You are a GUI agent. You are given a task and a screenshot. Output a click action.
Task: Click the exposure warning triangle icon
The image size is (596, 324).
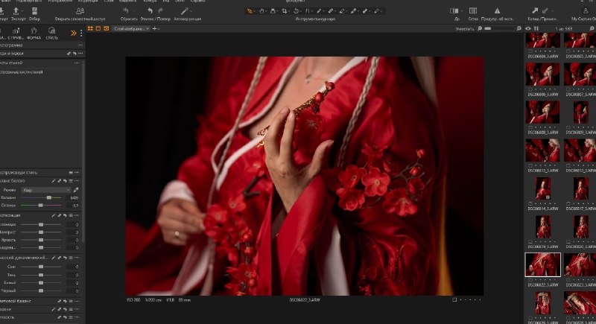coord(497,10)
